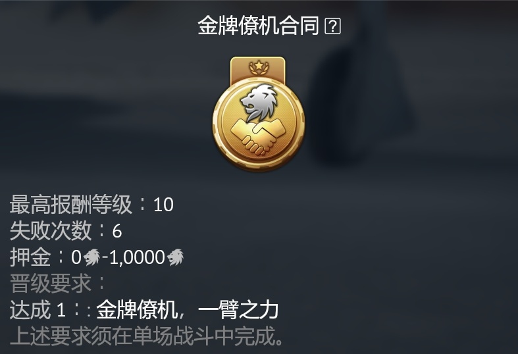The height and width of the screenshot is (354, 518).
Task: Click the 押金 deposit label
Action: coord(30,257)
